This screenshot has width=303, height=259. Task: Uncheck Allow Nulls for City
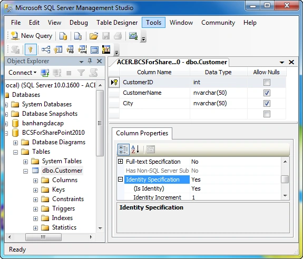click(x=267, y=104)
